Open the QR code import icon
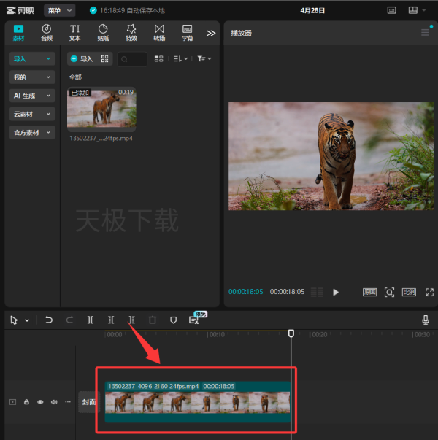This screenshot has height=440, width=438. click(104, 58)
